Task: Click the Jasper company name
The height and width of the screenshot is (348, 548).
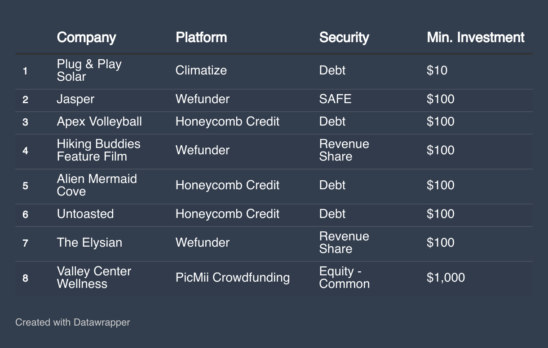Action: (x=75, y=99)
